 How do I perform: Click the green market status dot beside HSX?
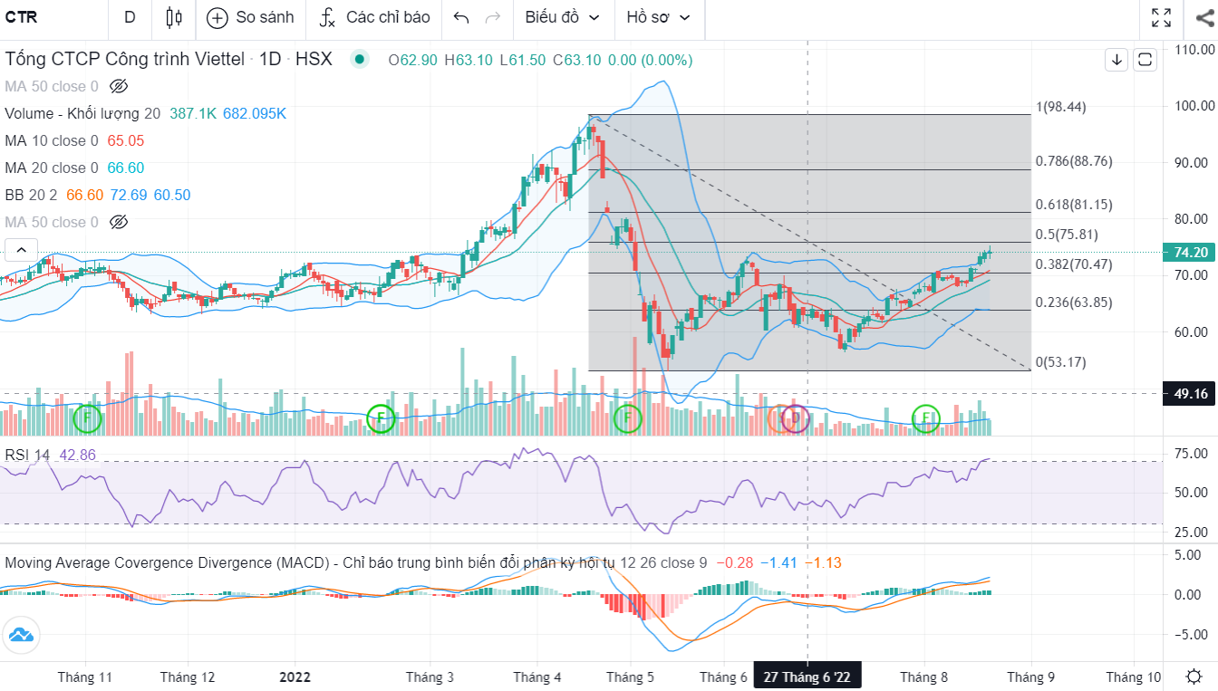tap(360, 60)
